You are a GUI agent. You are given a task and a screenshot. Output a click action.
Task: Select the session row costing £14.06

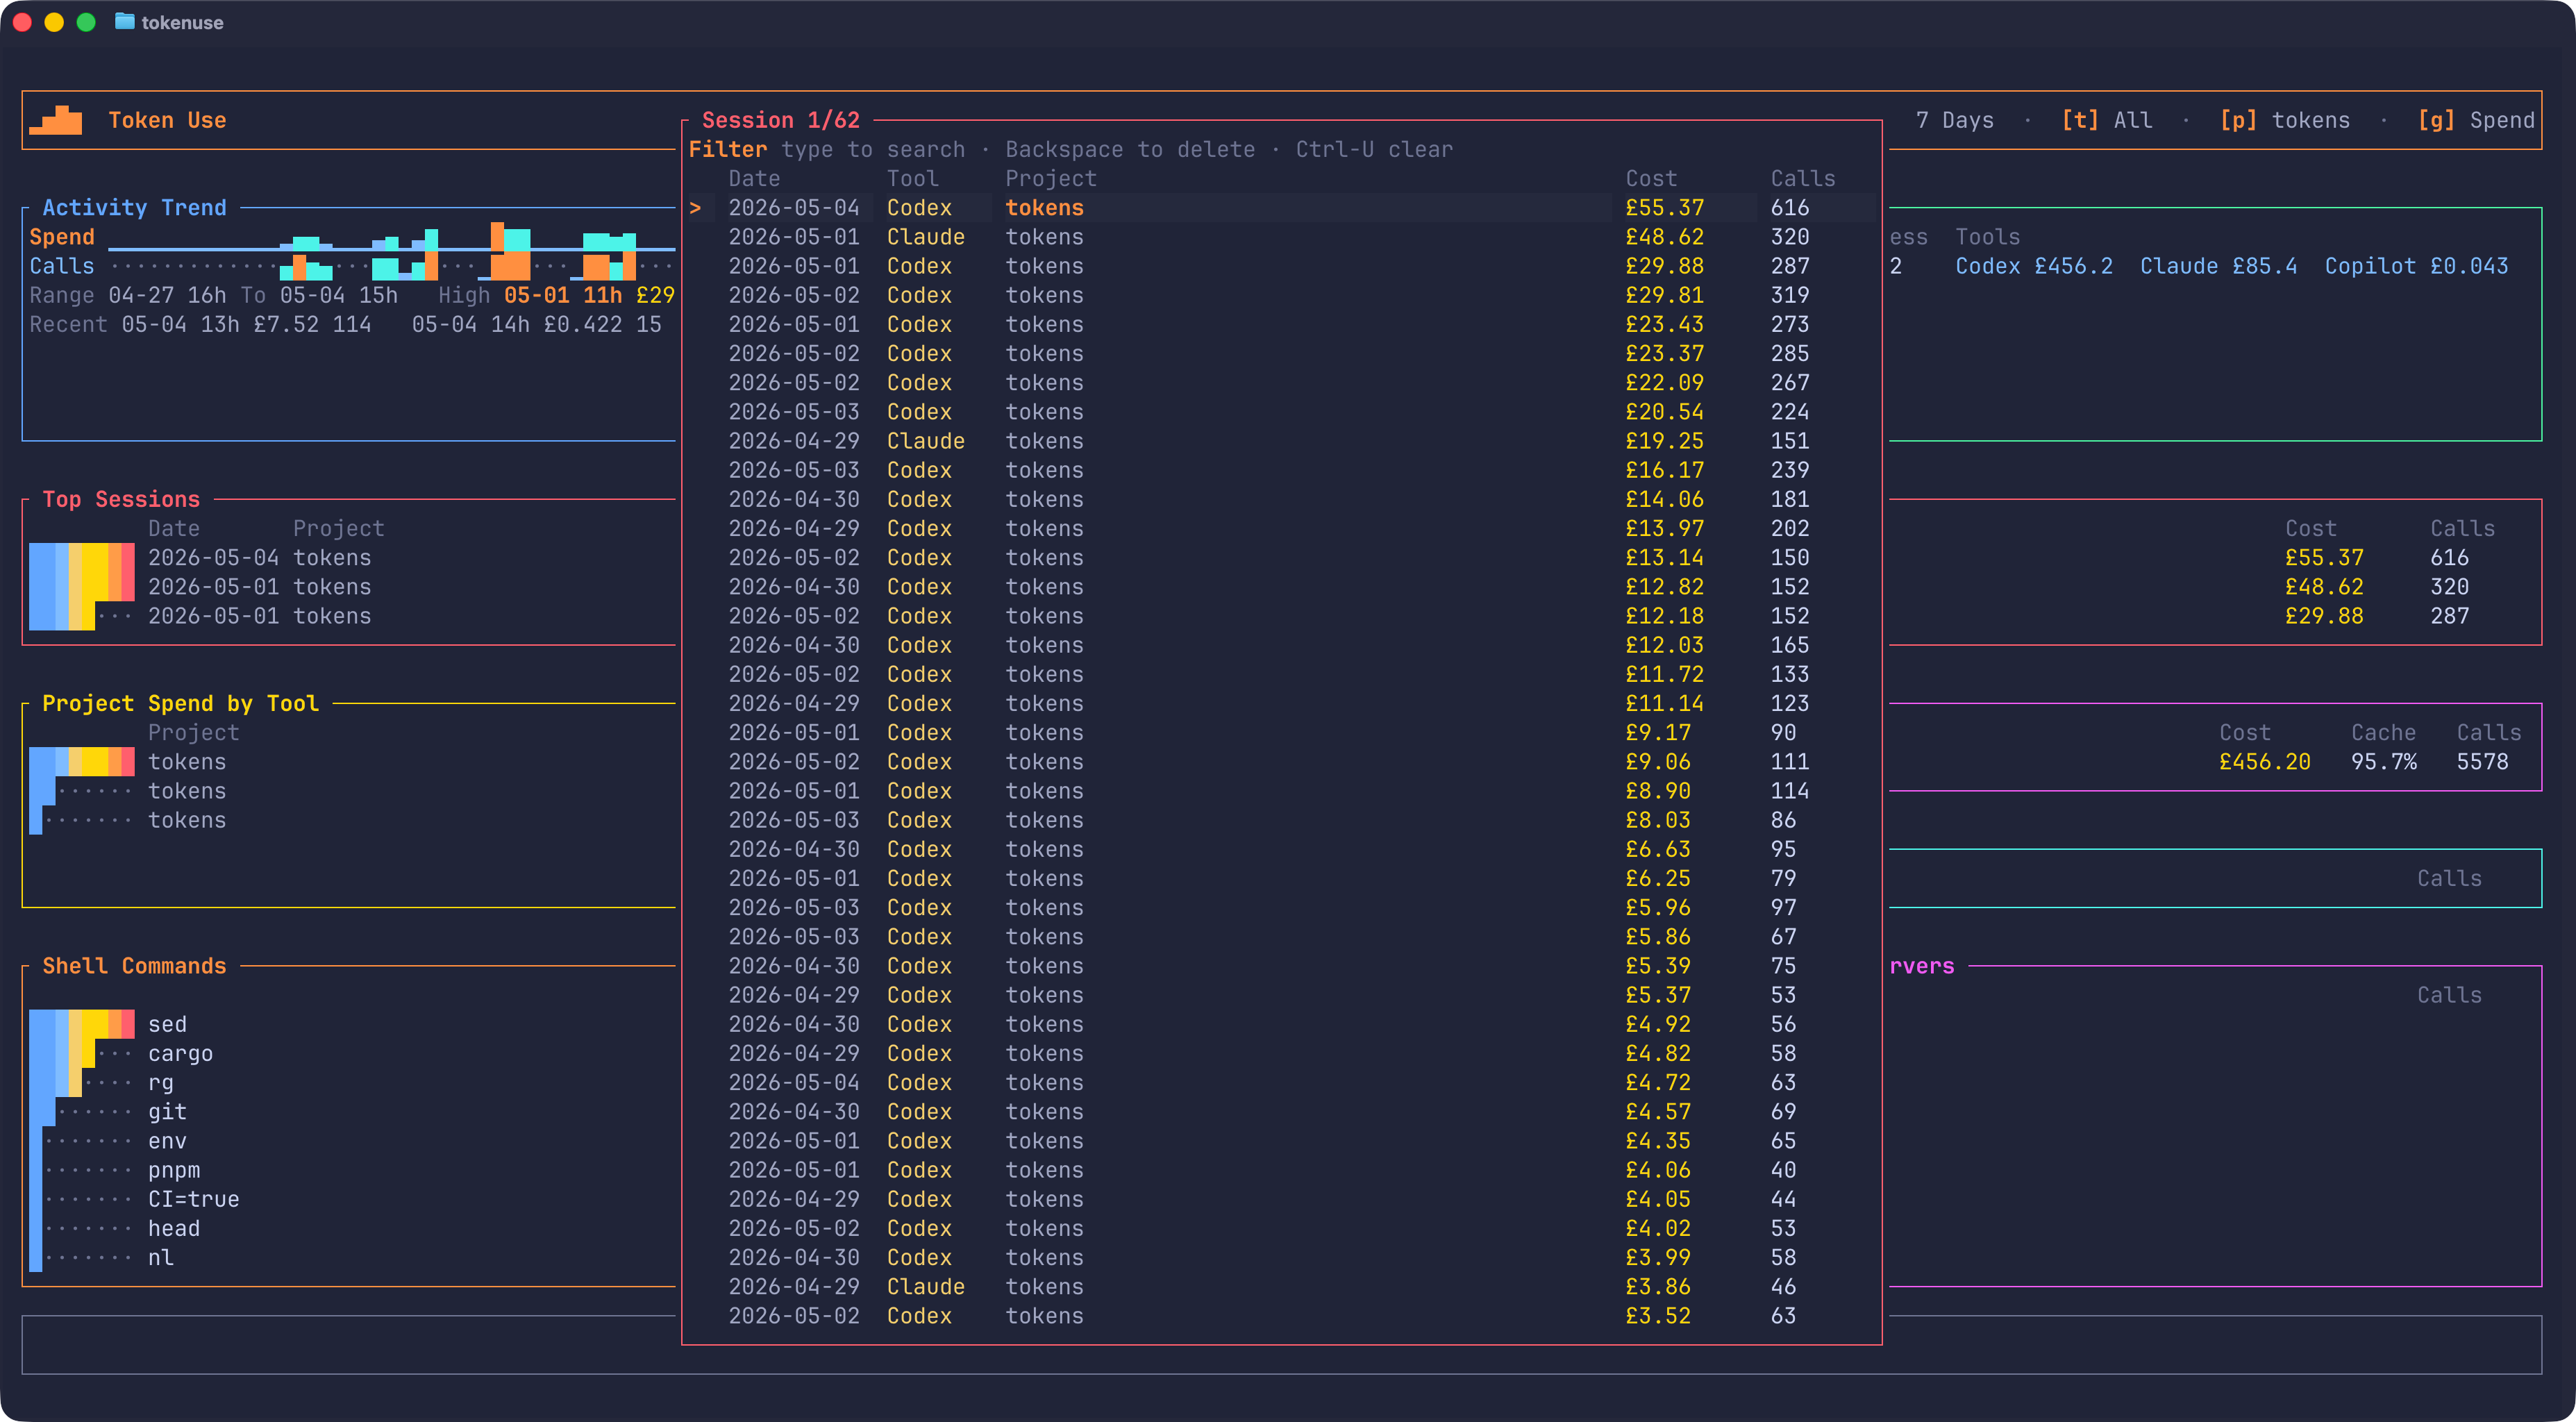tap(1281, 499)
